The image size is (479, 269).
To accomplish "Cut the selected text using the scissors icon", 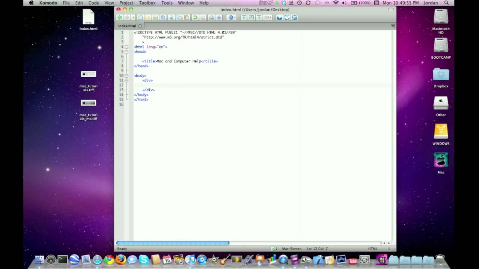I will [172, 17].
